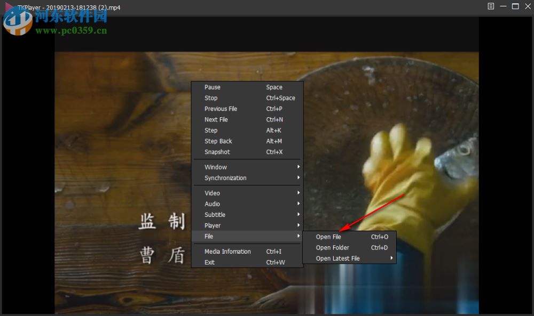534x316 pixels.
Task: Click the playlist icon in title bar
Action: point(491,6)
